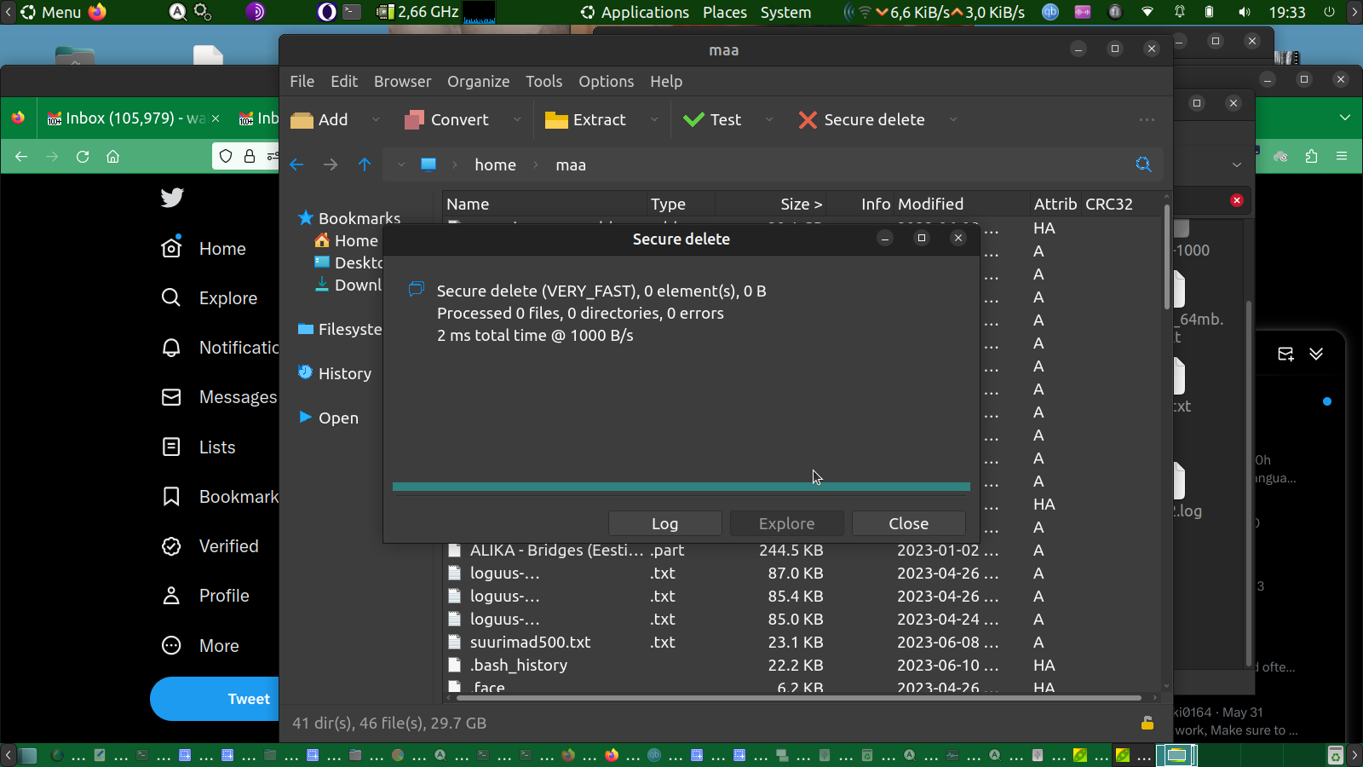This screenshot has width=1363, height=767.
Task: Open the dropdown arrow next to Extract
Action: 654,120
